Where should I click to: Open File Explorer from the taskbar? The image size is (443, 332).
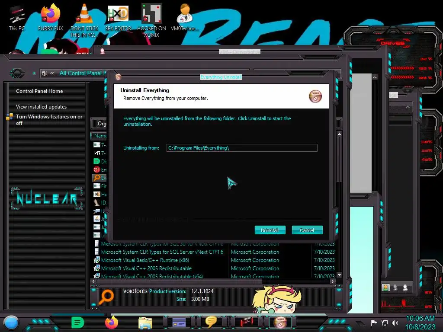click(145, 322)
